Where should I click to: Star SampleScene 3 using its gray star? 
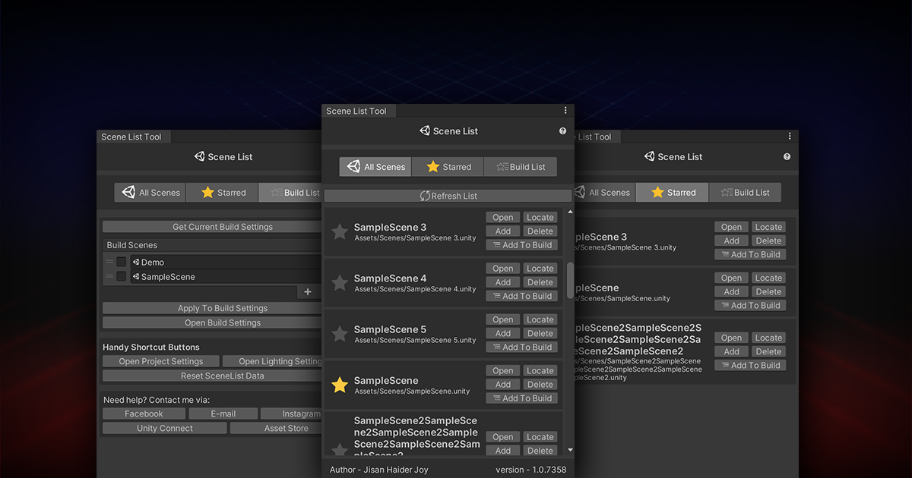(x=339, y=232)
